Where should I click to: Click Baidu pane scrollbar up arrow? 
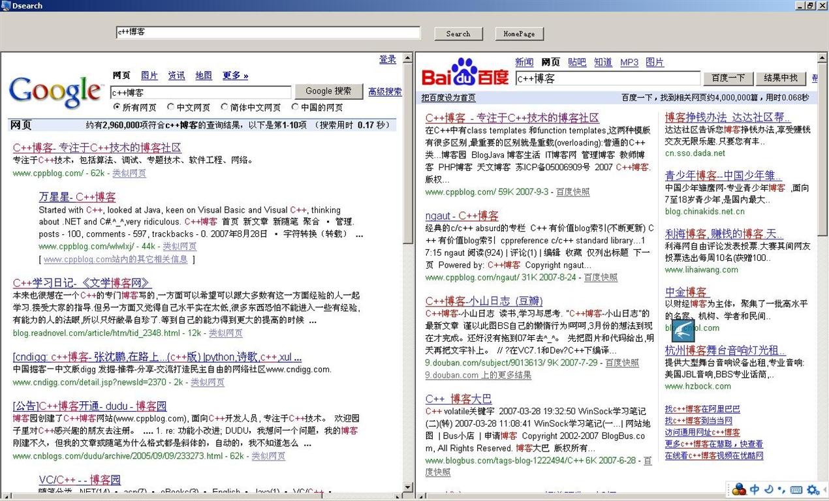(823, 59)
